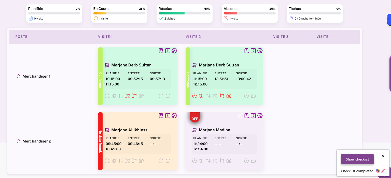Screen dimensions: 391x178
Task: Click the red no-cart icon on Marjane Derb Sultan card
Action: 127,96
